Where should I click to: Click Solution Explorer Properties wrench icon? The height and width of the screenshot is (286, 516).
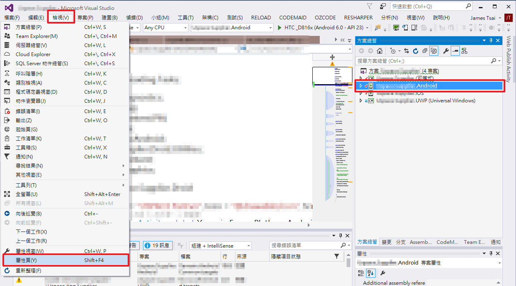tap(446, 51)
